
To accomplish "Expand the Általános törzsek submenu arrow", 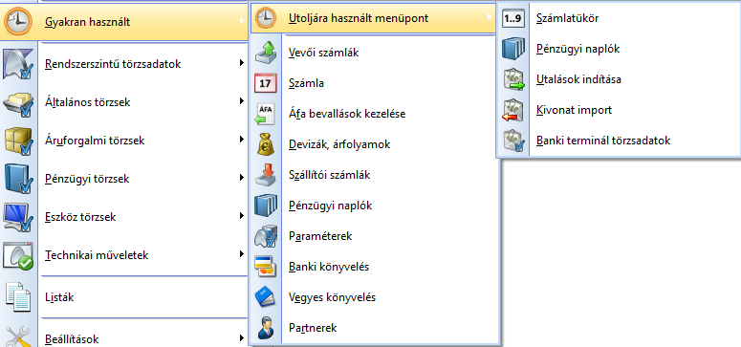I will pyautogui.click(x=242, y=100).
